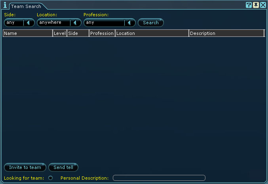Screen dimensions: 268x184
Task: Click the Profession dropdown arrow icon
Action: [129, 23]
